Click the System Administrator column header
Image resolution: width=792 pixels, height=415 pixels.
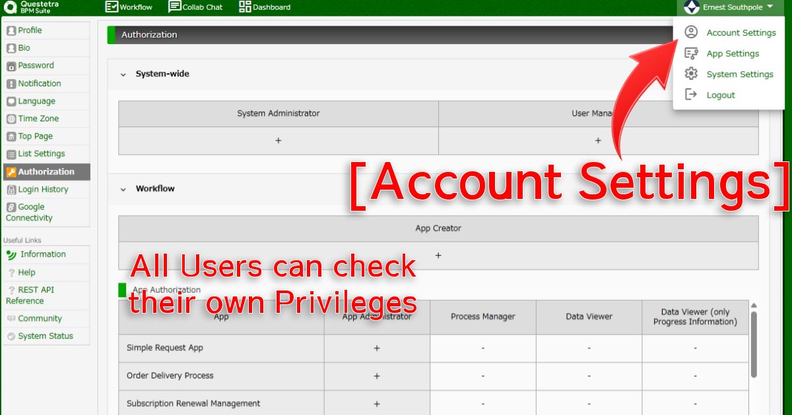[x=279, y=113]
